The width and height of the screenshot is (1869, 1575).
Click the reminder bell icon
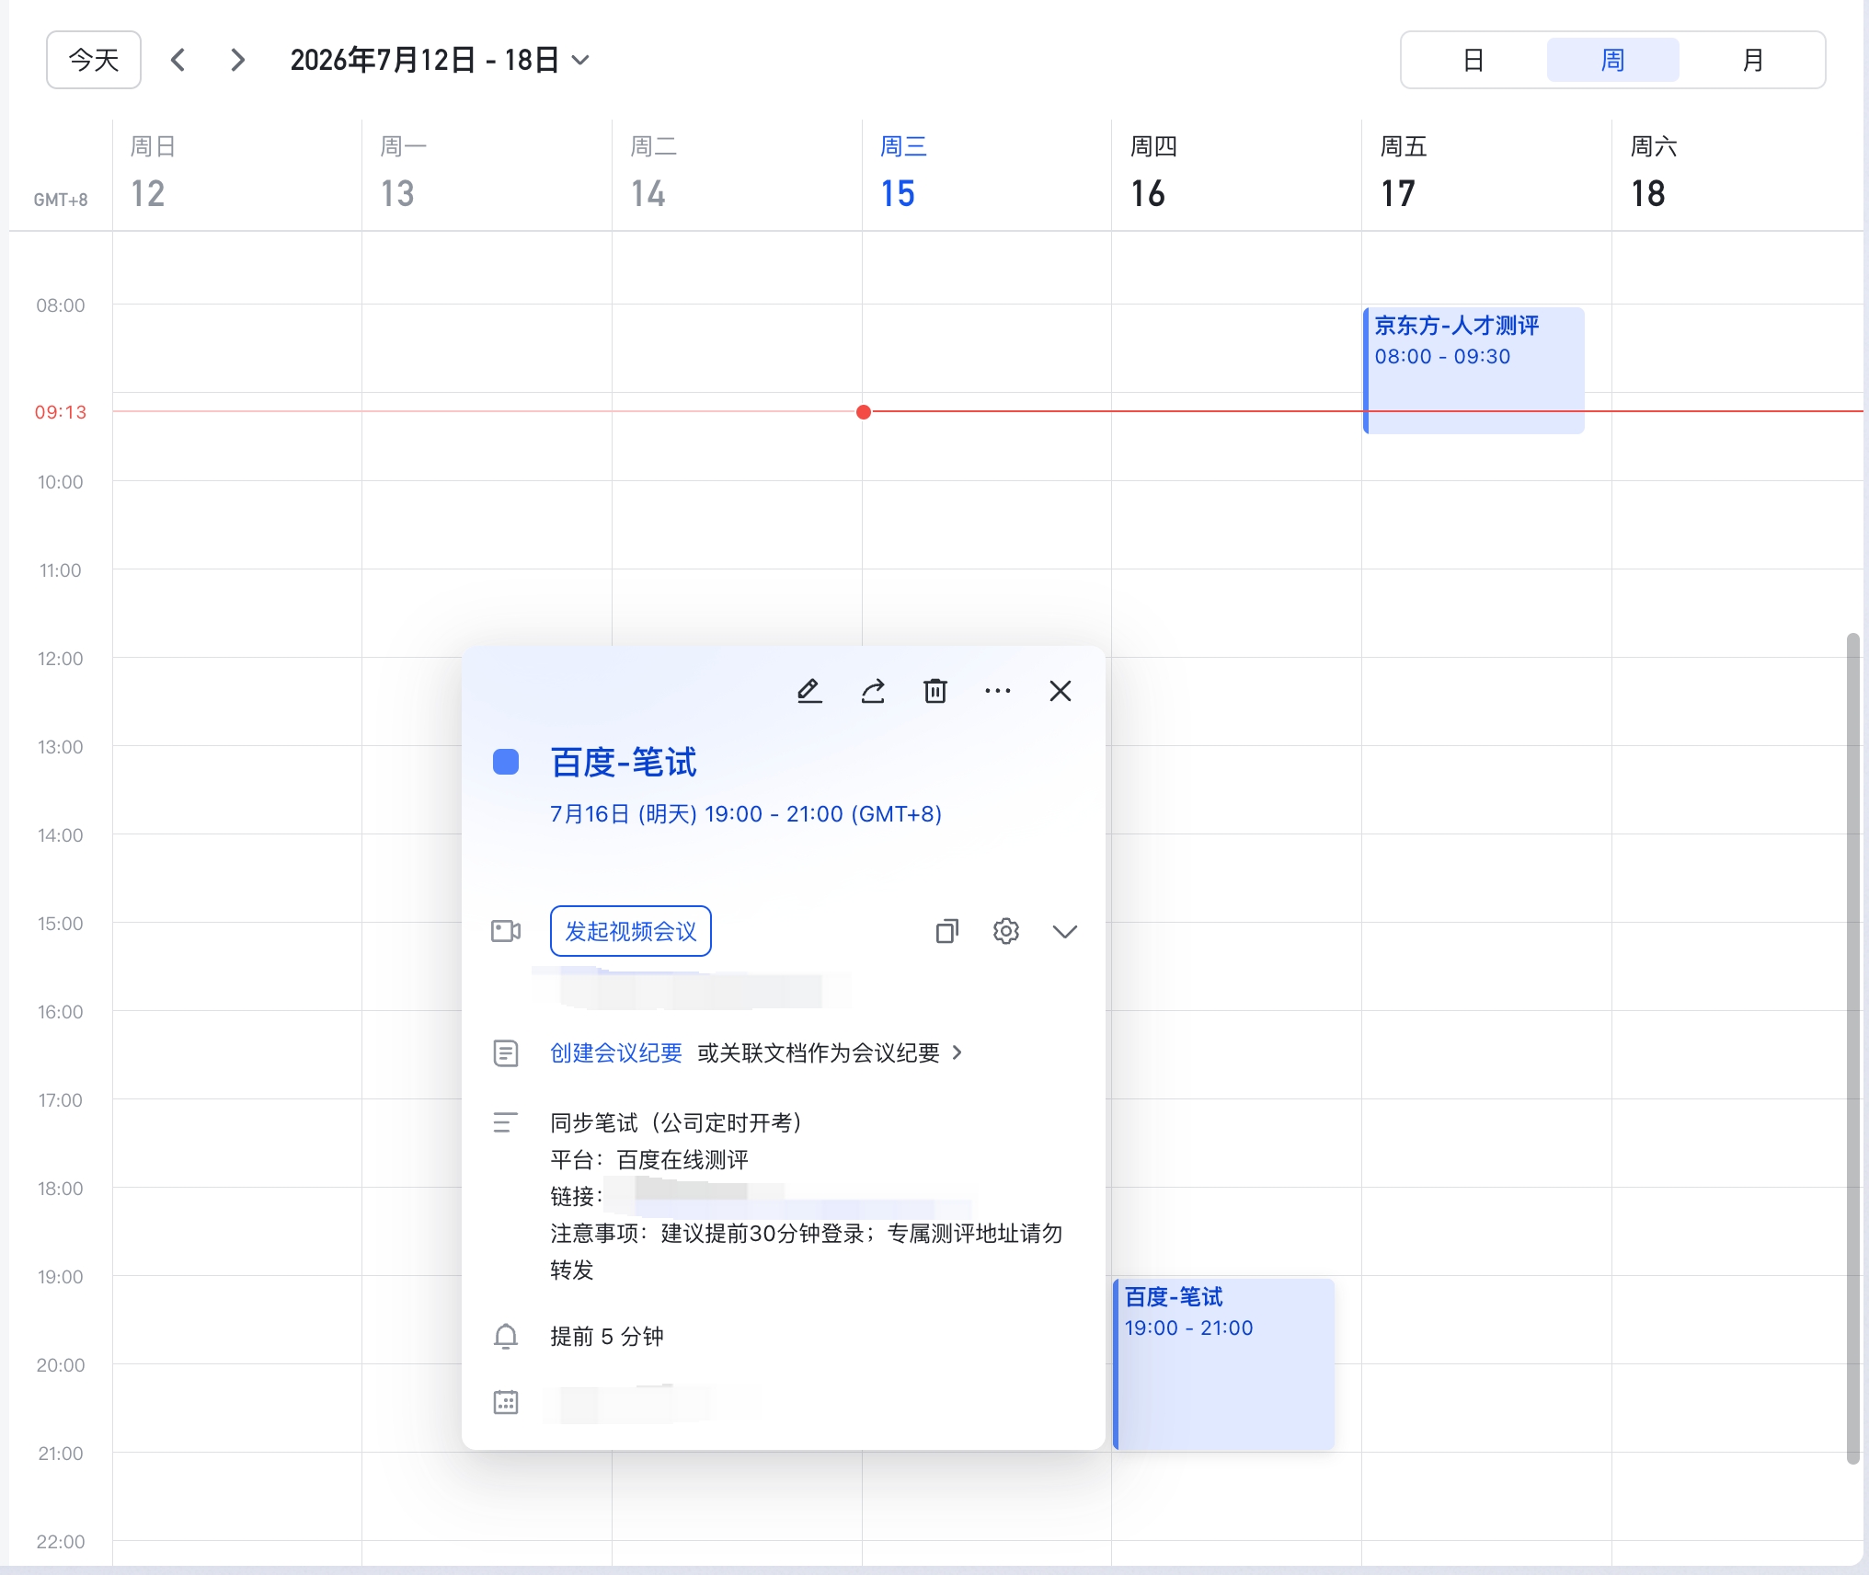pos(506,1336)
